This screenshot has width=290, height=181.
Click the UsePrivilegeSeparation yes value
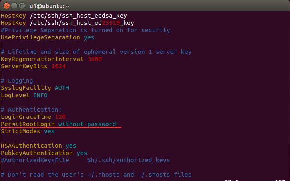tap(89, 37)
